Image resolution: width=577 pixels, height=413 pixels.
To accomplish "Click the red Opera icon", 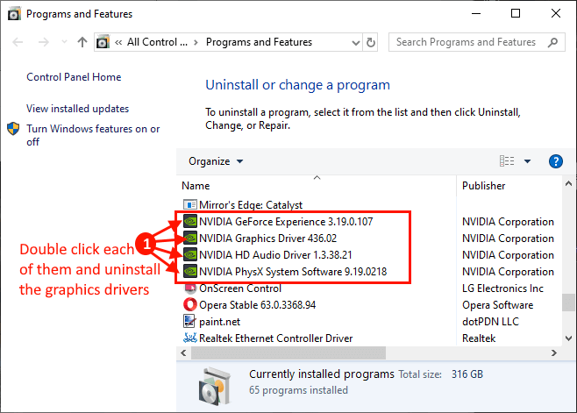I will pos(190,304).
